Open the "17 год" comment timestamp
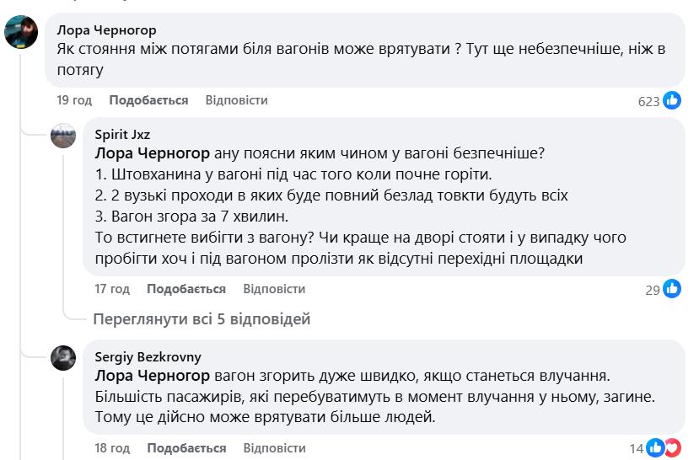699x460 pixels. click(112, 289)
